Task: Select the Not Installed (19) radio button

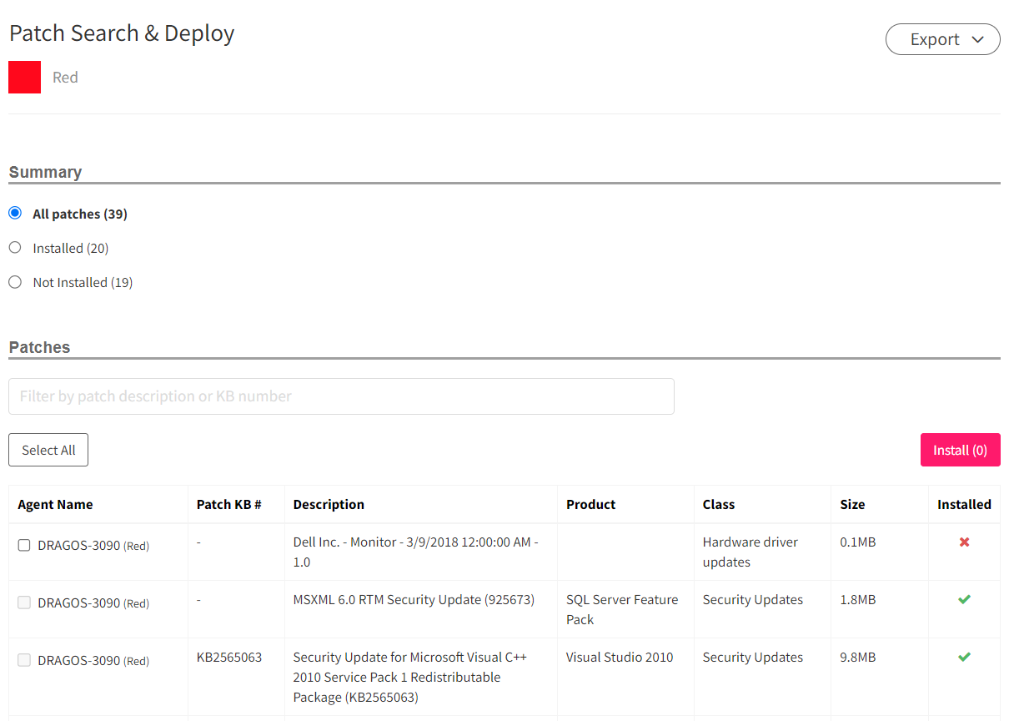Action: click(x=15, y=282)
